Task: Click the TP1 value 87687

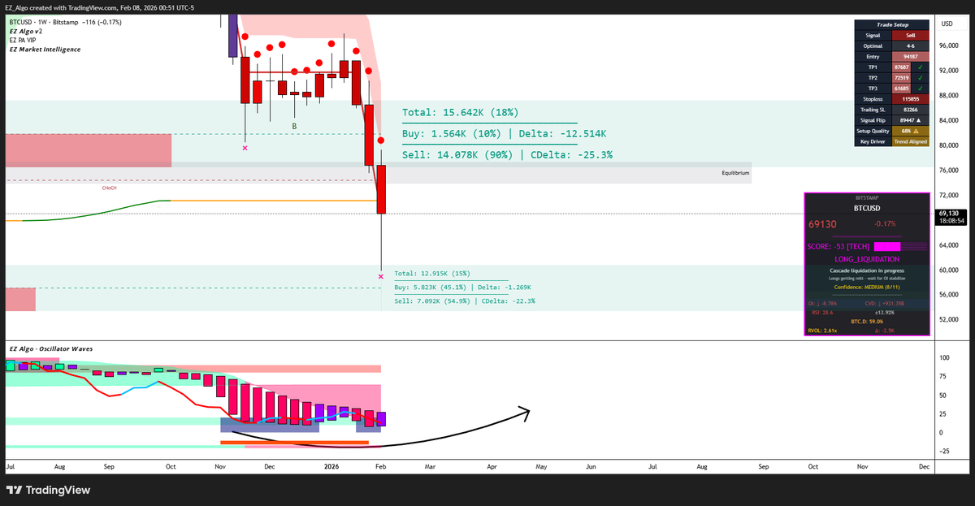Action: pos(901,67)
